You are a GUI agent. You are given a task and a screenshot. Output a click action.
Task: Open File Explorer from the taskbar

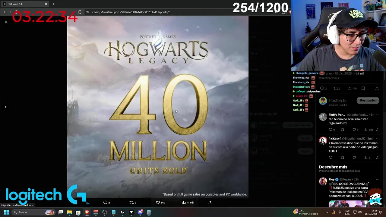click(69, 212)
